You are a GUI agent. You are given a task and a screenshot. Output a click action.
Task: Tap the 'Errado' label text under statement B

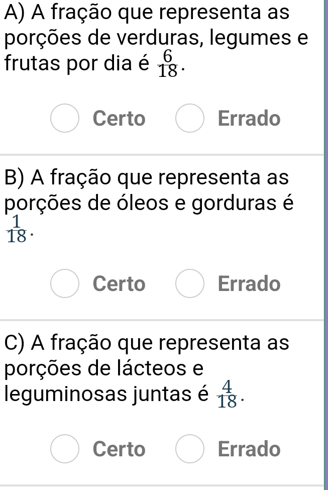[249, 284]
